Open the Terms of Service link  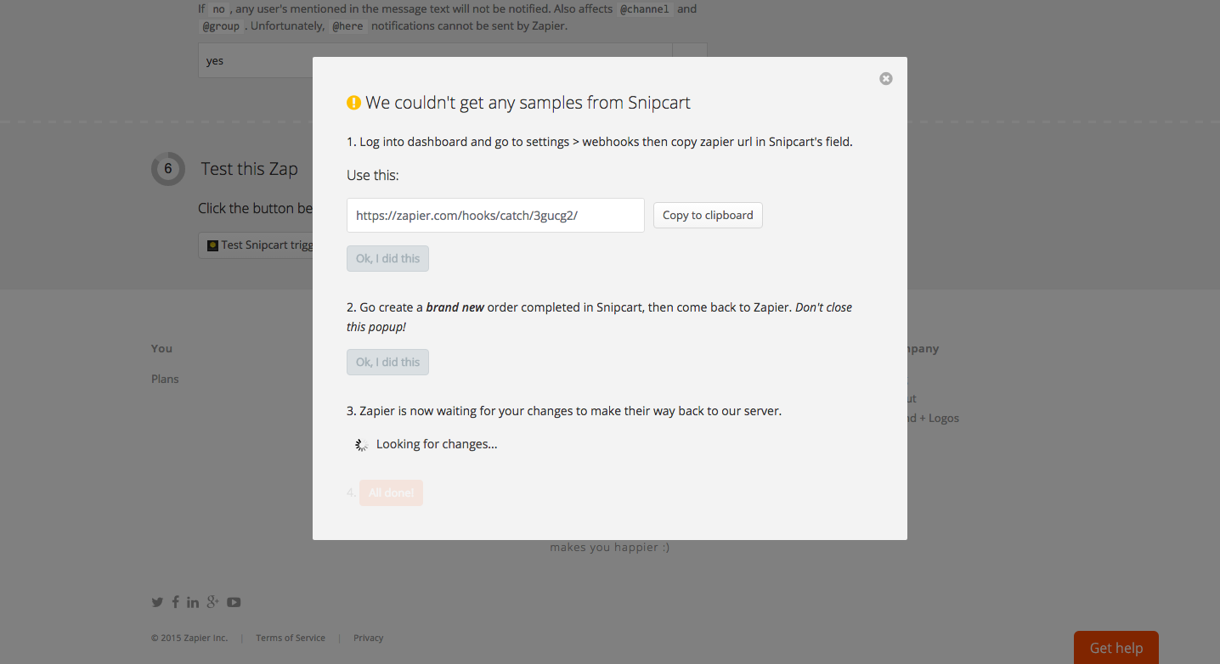coord(291,638)
